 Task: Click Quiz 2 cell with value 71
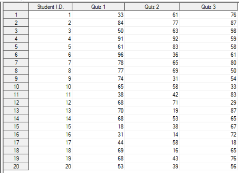(x=152, y=102)
